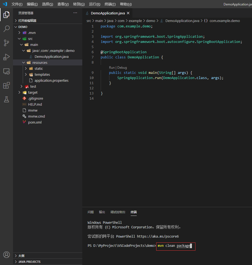Open Explorer More Actions menu
Viewport: 252px width, 265px height.
75,13
